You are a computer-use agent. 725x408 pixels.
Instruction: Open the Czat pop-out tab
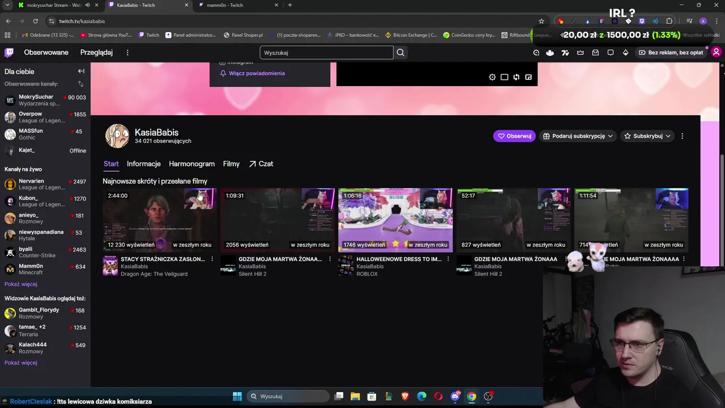261,164
